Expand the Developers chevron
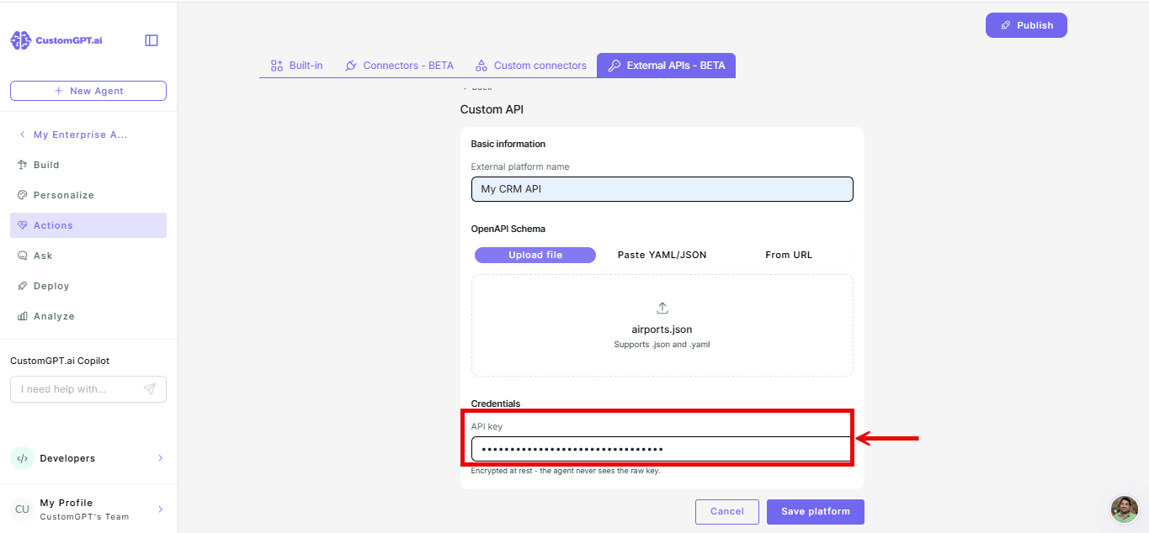 point(160,458)
